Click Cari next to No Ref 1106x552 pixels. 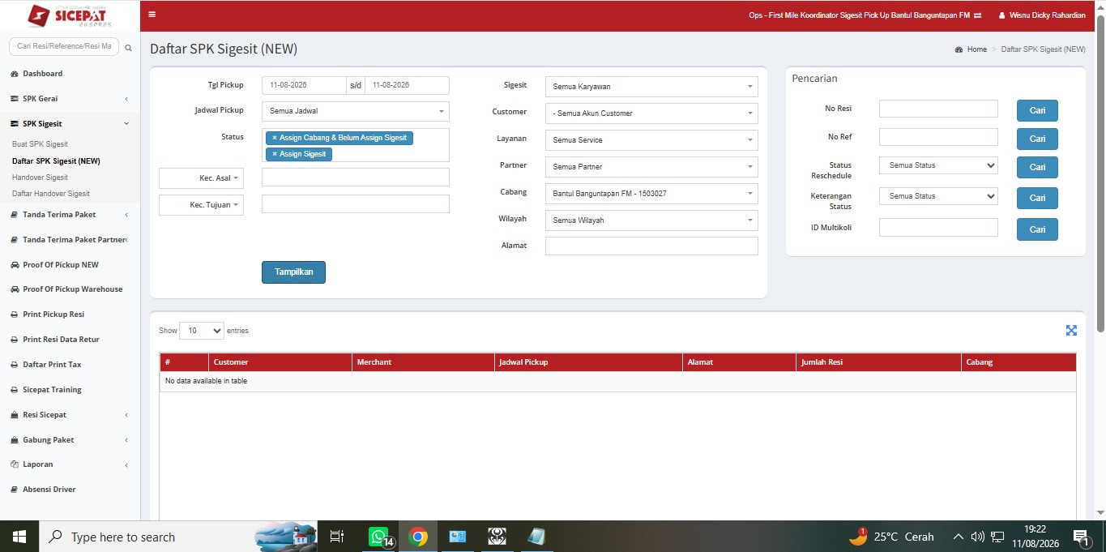click(1037, 139)
